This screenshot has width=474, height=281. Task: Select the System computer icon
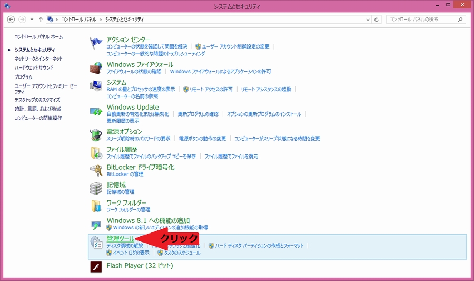pyautogui.click(x=96, y=86)
